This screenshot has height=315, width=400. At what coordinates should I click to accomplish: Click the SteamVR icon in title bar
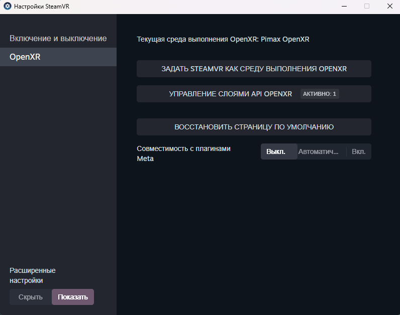point(8,6)
